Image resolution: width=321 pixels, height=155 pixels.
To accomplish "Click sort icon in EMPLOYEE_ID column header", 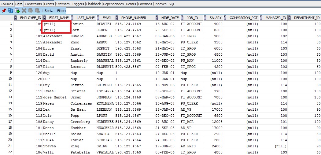I will [x=16, y=18].
